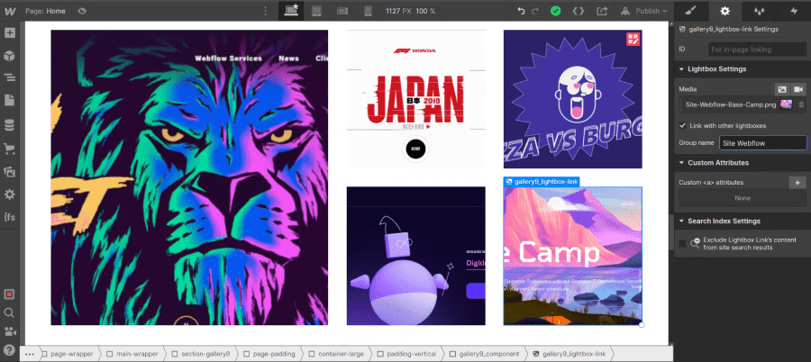Click the Japan 2019 Honda gallery image
This screenshot has height=362, width=811.
click(x=416, y=99)
